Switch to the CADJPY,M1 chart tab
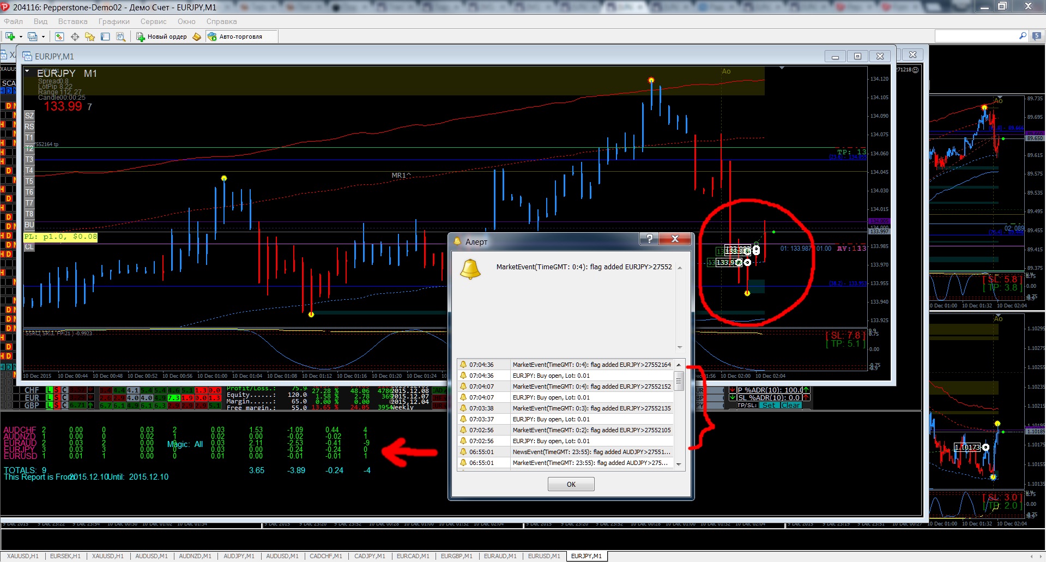The height and width of the screenshot is (562, 1046). tap(370, 556)
